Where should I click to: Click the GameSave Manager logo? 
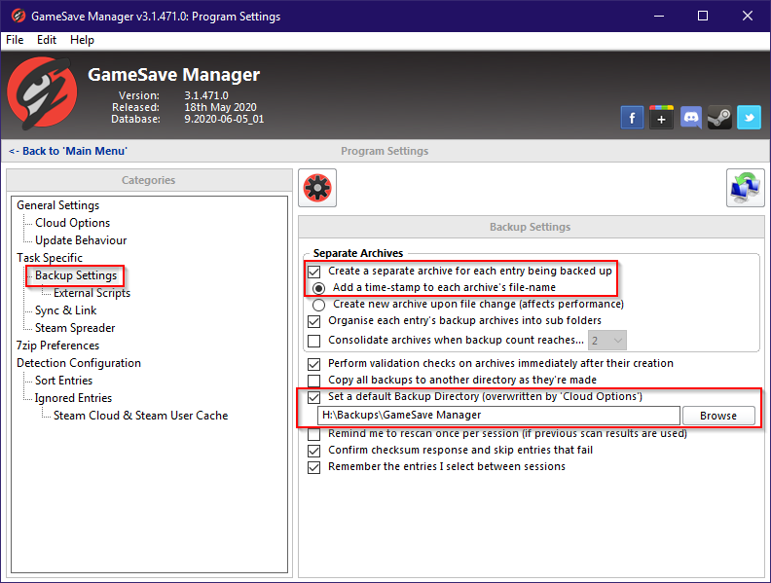[x=42, y=92]
